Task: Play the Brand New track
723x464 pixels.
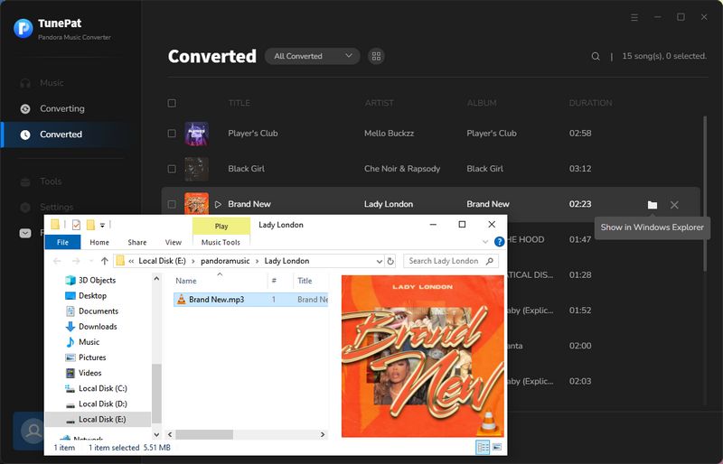Action: (218, 204)
